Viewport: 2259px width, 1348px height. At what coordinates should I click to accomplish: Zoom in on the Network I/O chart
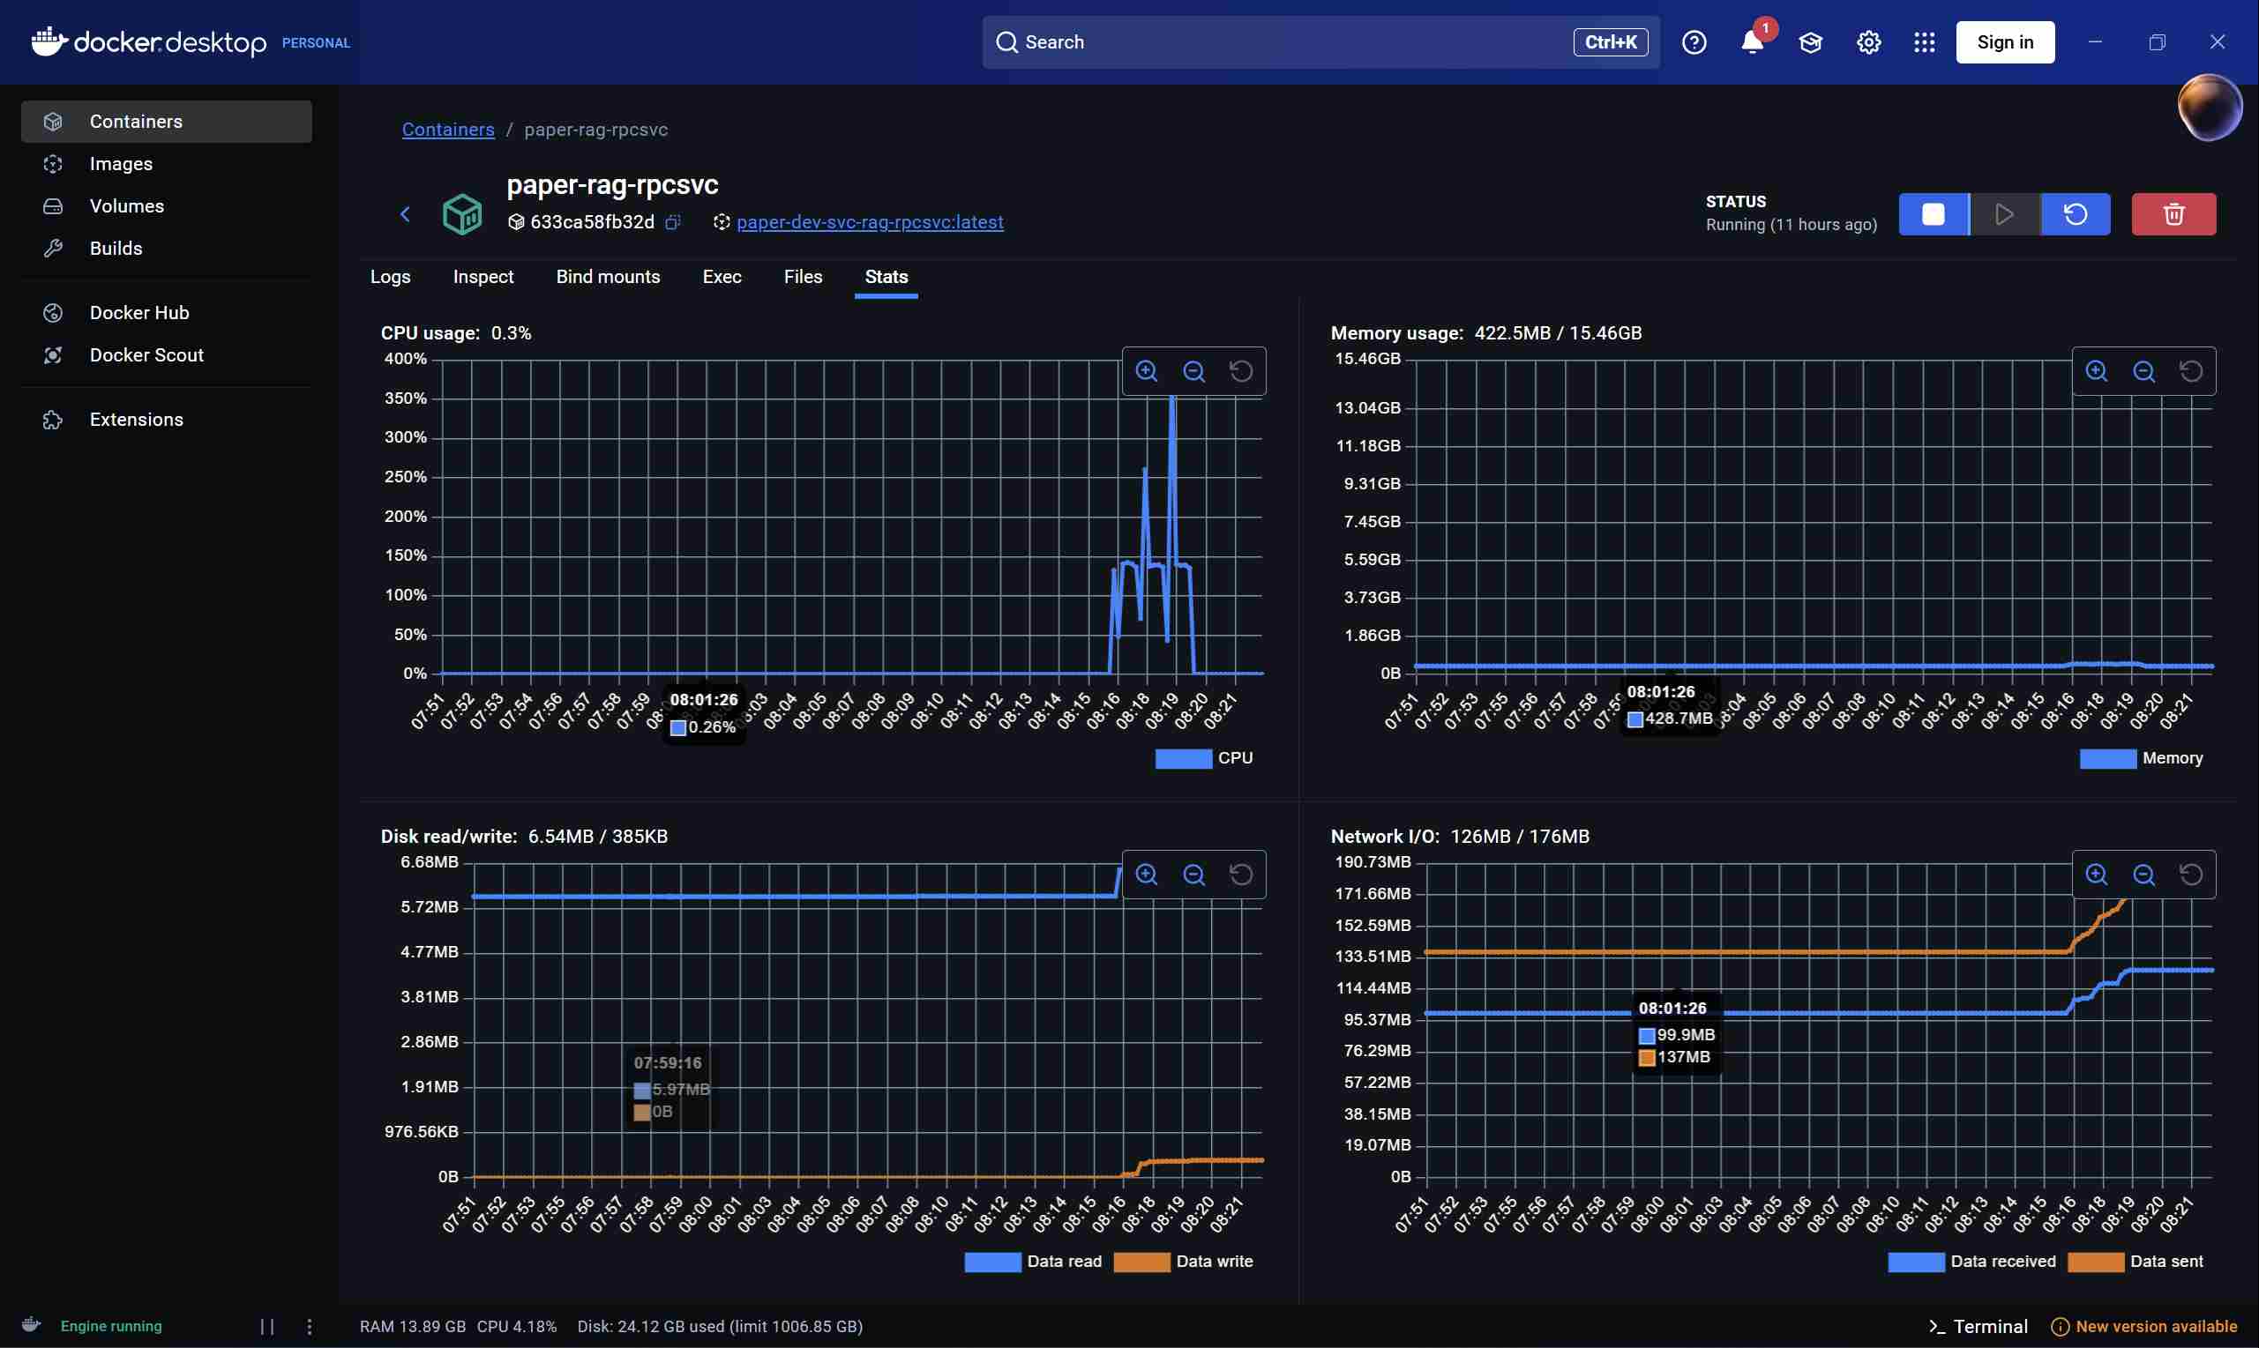click(2097, 874)
